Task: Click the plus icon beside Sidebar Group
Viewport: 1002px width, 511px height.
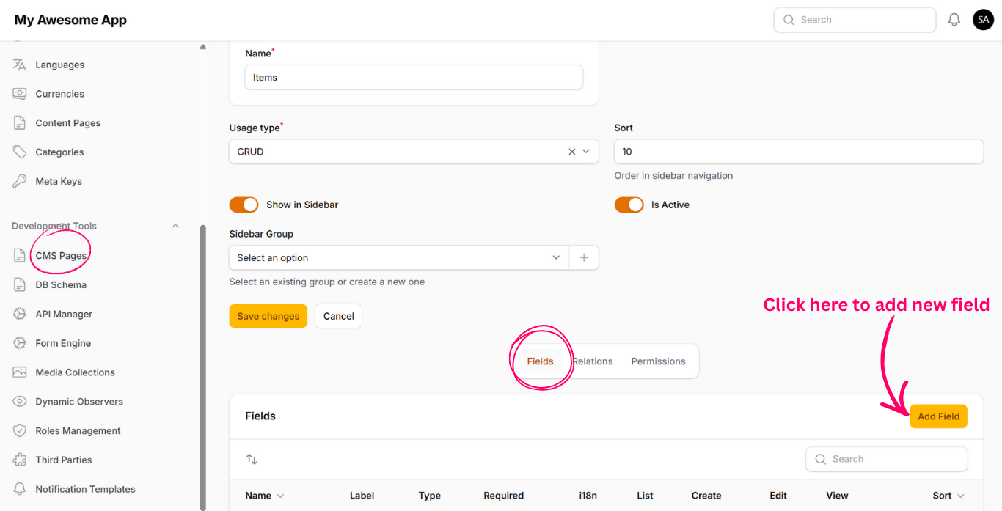Action: (x=584, y=258)
